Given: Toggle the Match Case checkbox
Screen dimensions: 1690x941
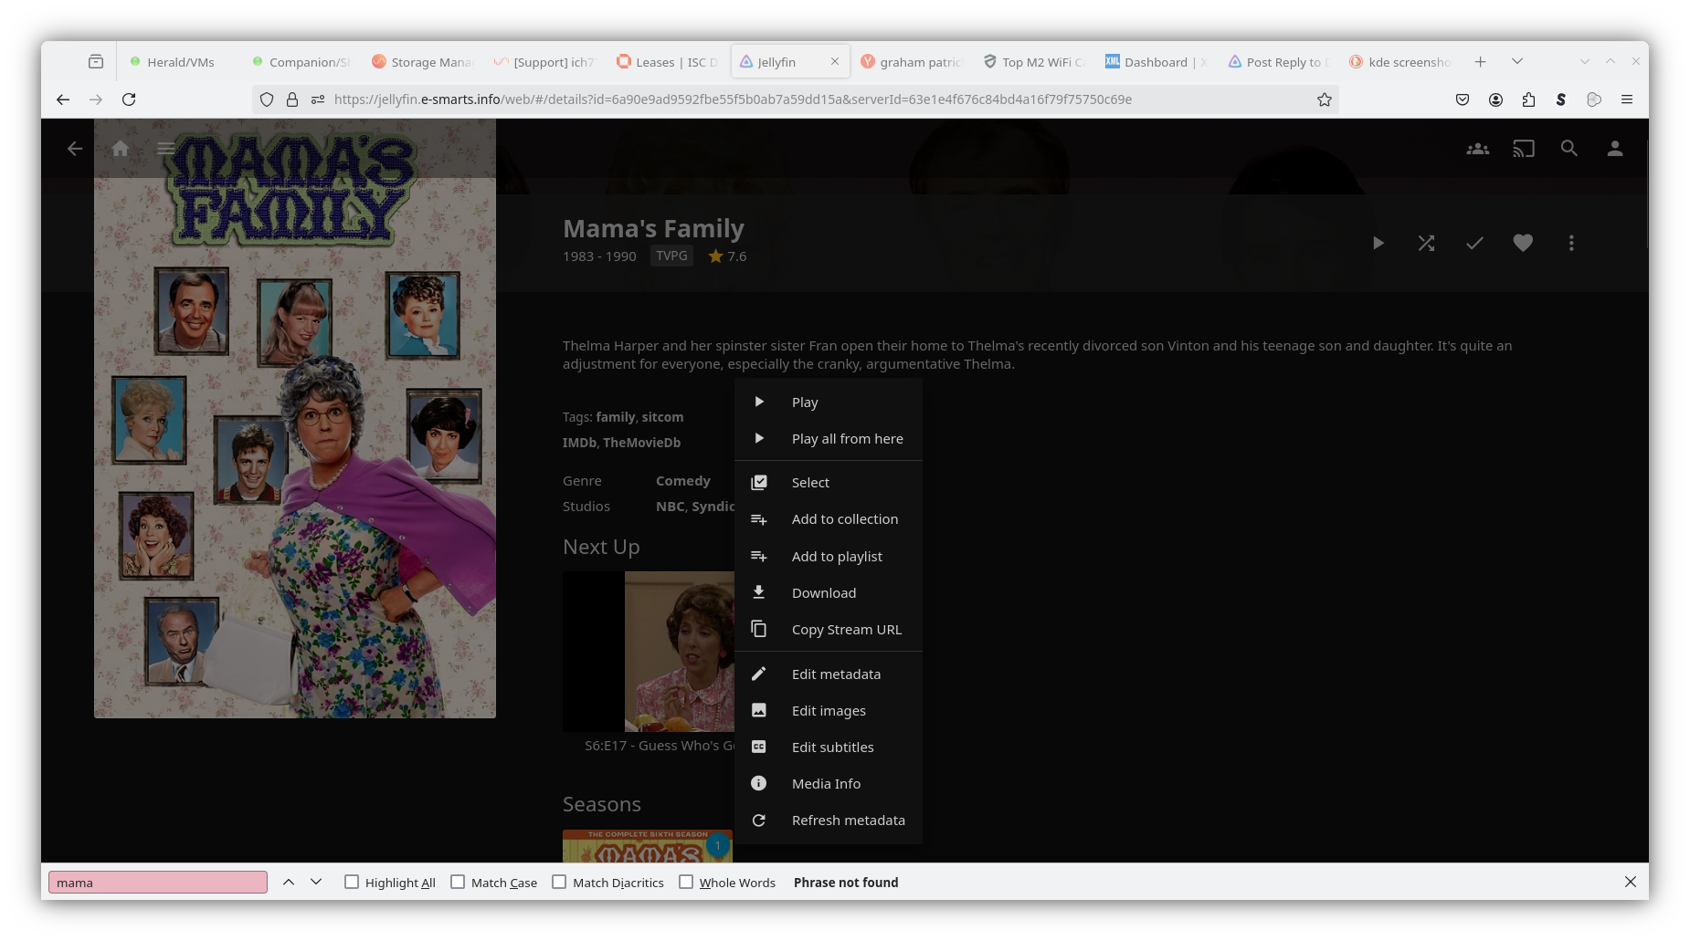Looking at the screenshot, I should (458, 882).
